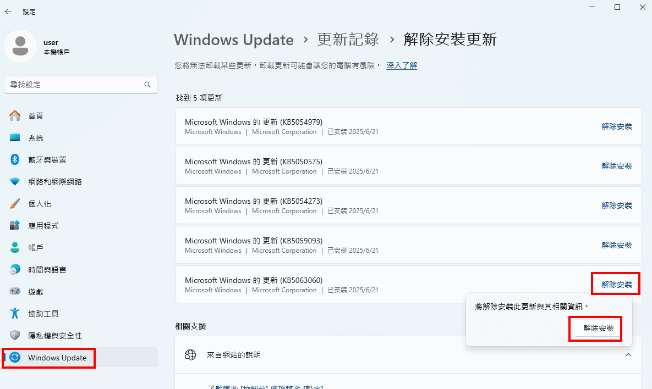Click the 帳戶 person icon
The image size is (652, 389).
pyautogui.click(x=15, y=247)
